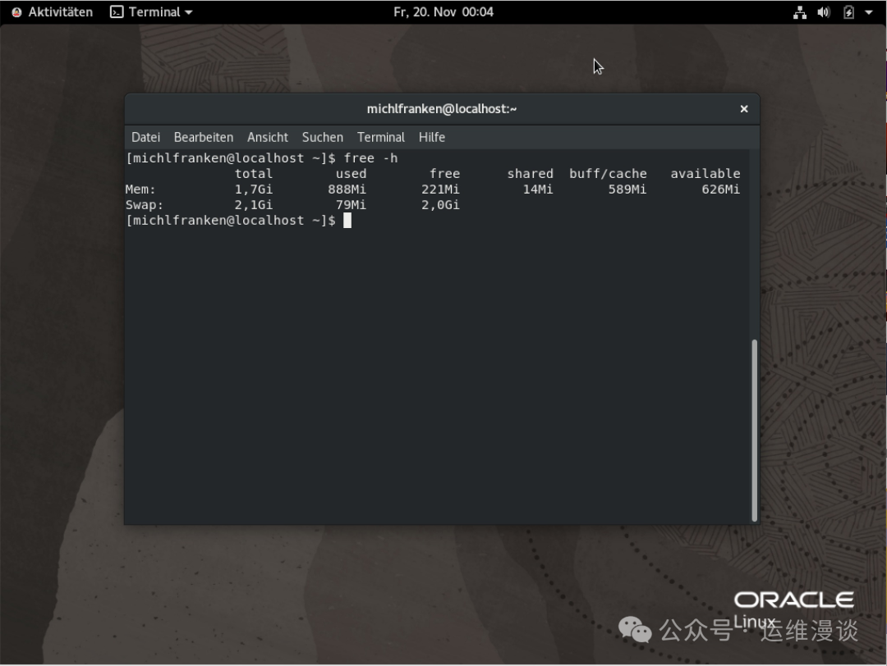Open the system status menu dropdown arrow
The width and height of the screenshot is (887, 666).
870,11
